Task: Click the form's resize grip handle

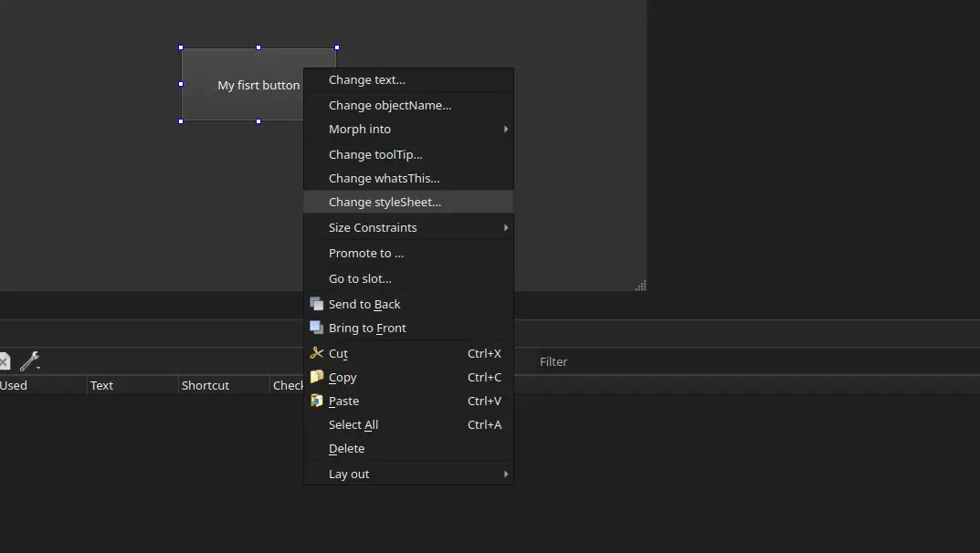Action: click(x=640, y=286)
